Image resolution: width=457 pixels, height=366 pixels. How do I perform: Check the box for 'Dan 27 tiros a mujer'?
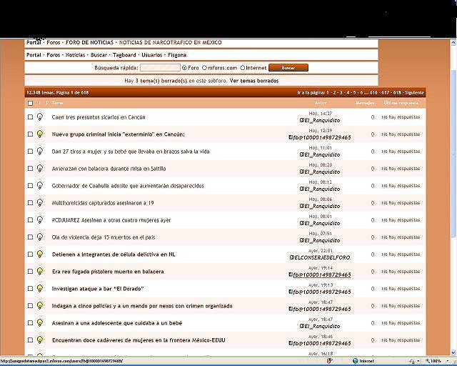(x=30, y=151)
